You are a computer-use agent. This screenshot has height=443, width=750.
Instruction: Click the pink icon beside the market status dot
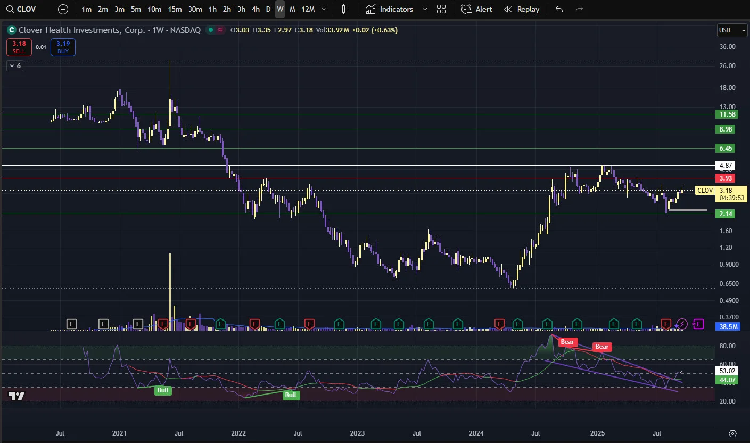pos(220,30)
